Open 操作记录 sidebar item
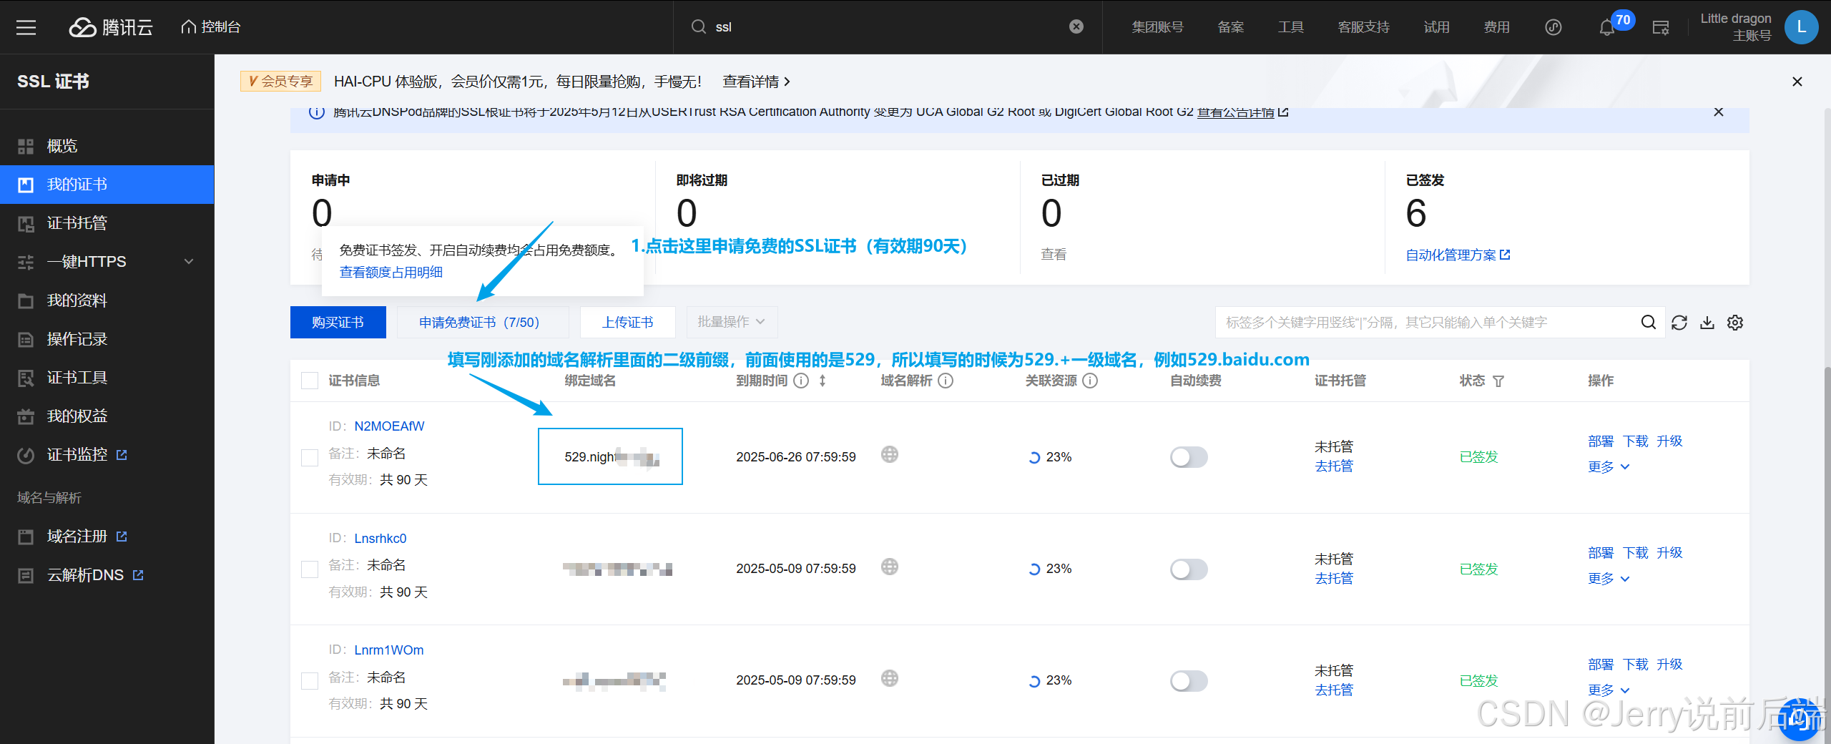 click(107, 339)
